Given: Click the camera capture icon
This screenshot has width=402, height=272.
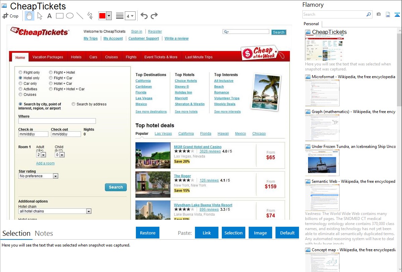Looking at the screenshot, I should 379,14.
